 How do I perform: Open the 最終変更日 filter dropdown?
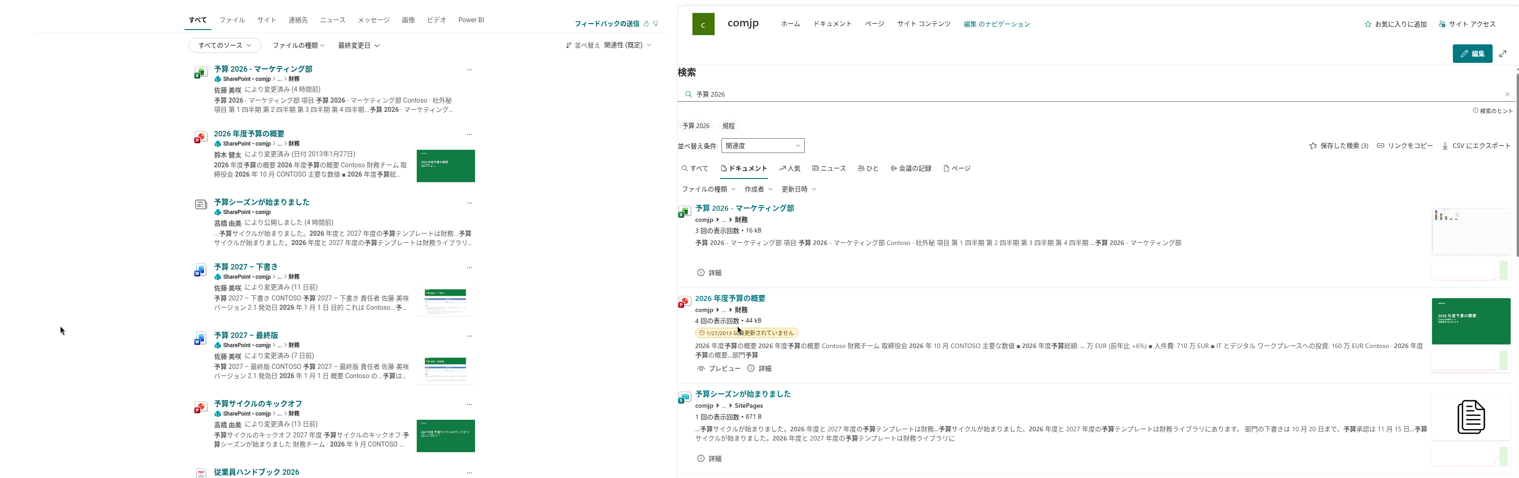(x=358, y=45)
